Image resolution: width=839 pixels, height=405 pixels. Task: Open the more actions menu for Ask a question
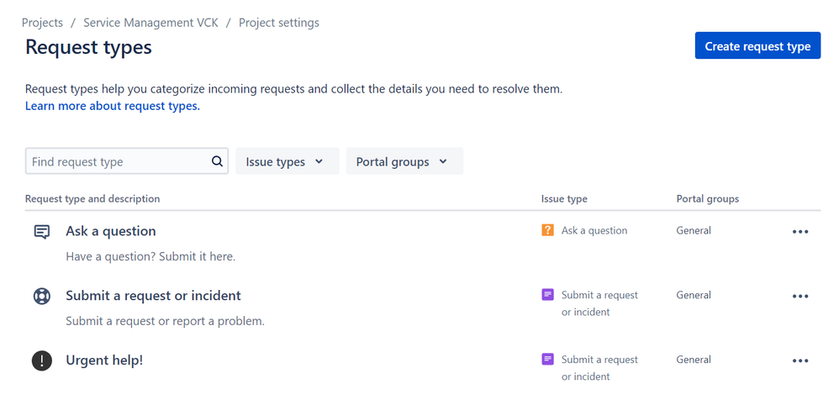[x=800, y=232]
